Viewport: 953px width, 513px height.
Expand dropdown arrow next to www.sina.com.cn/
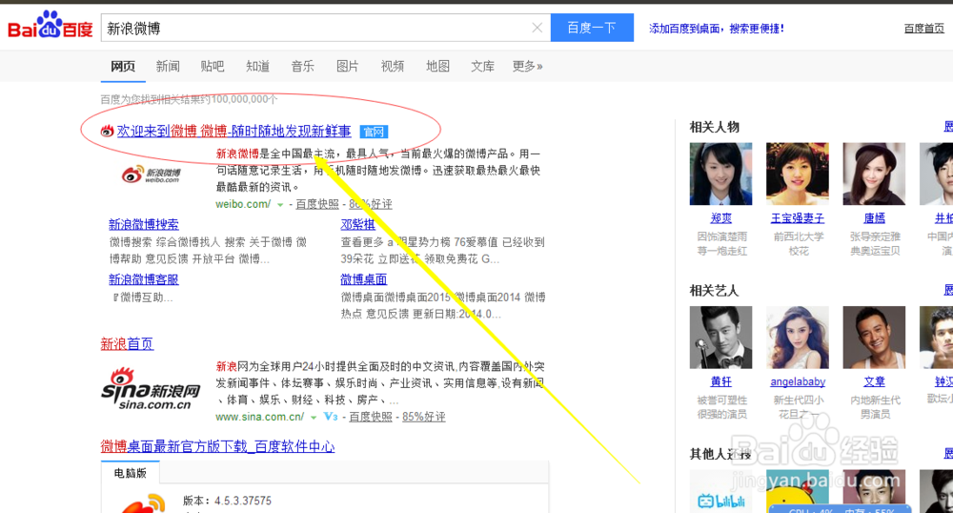(314, 418)
